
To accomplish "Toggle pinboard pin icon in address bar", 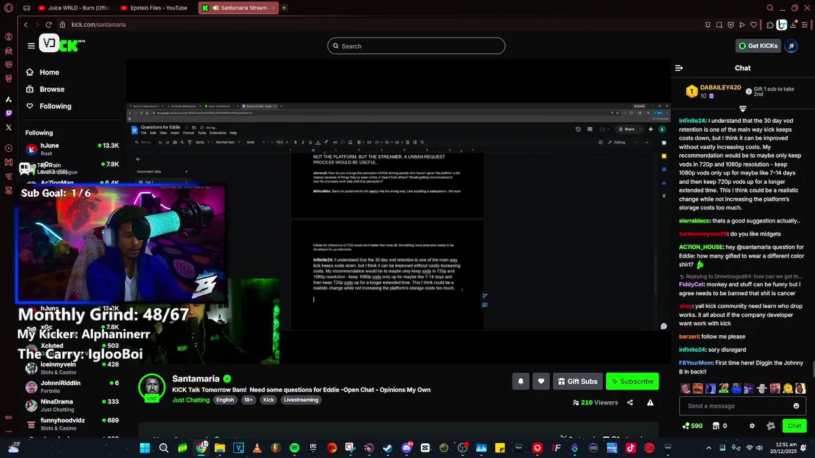I will (x=707, y=25).
